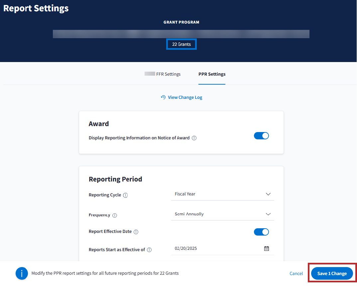
Task: Expand the Frequency dropdown arrow
Action: [268, 214]
